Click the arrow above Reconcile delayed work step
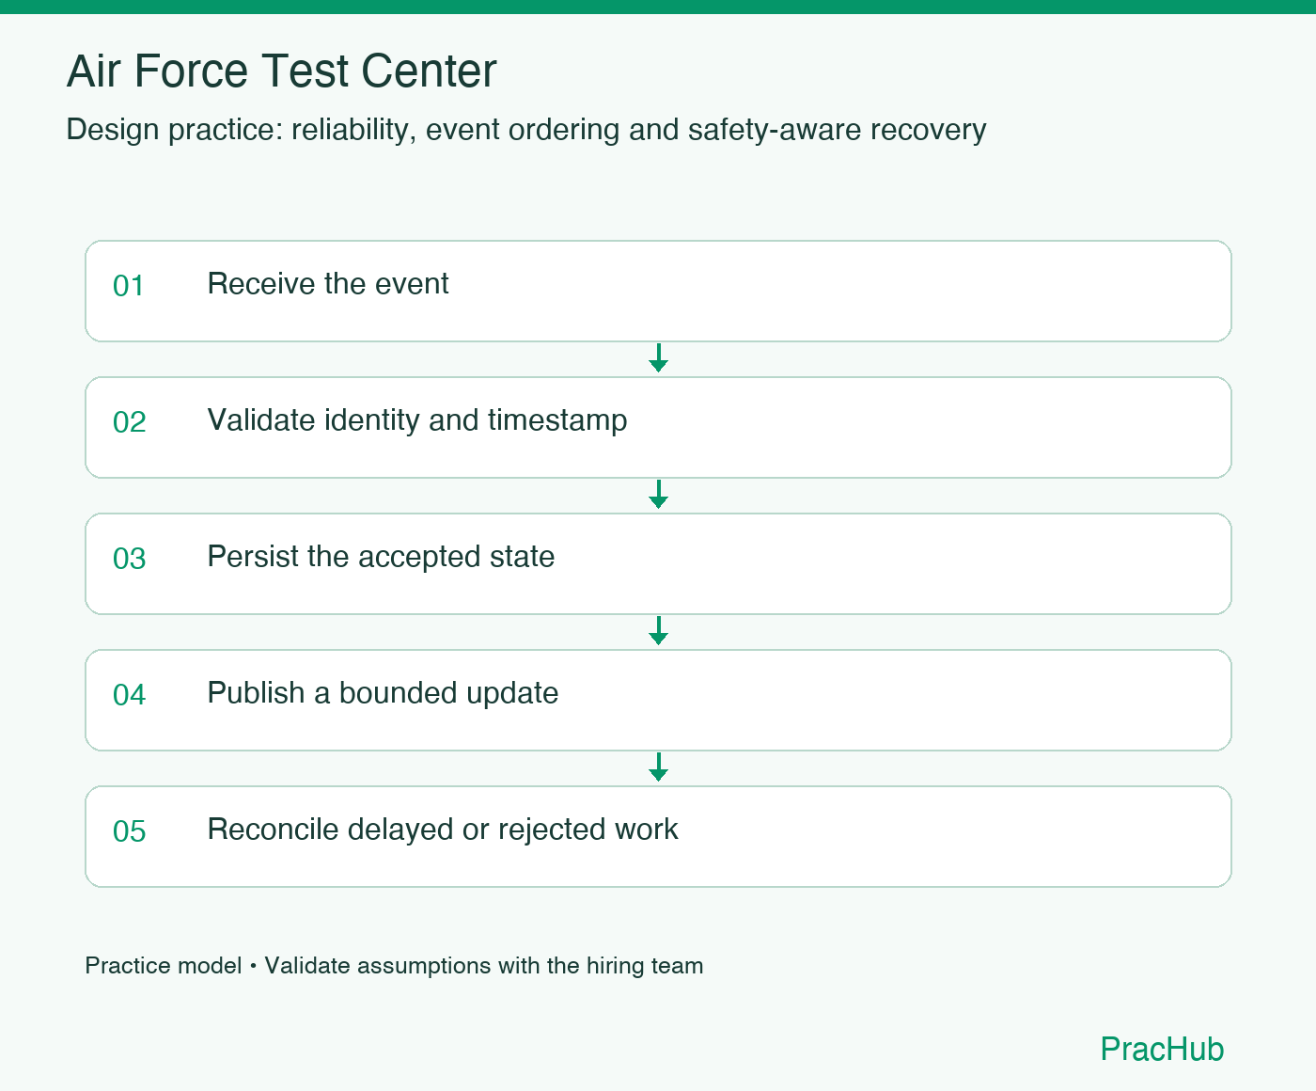Screen dimensions: 1316x1091 (658, 767)
